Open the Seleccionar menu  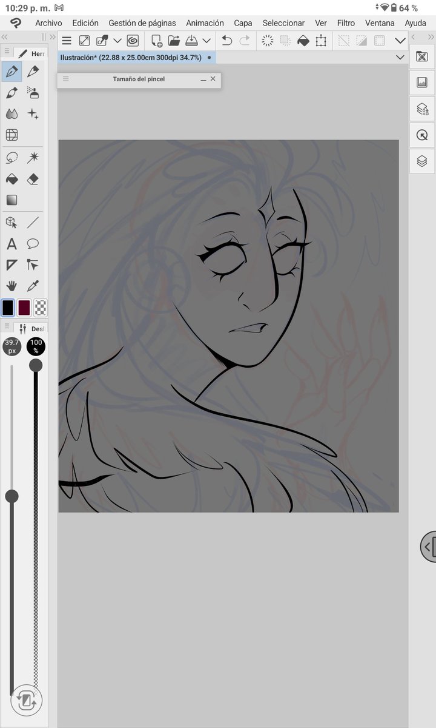point(283,23)
